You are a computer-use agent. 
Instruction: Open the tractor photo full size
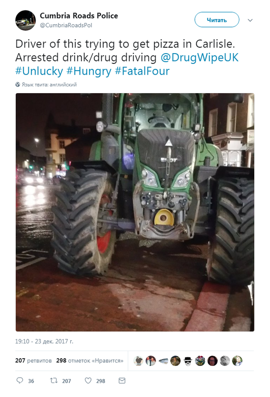point(135,212)
